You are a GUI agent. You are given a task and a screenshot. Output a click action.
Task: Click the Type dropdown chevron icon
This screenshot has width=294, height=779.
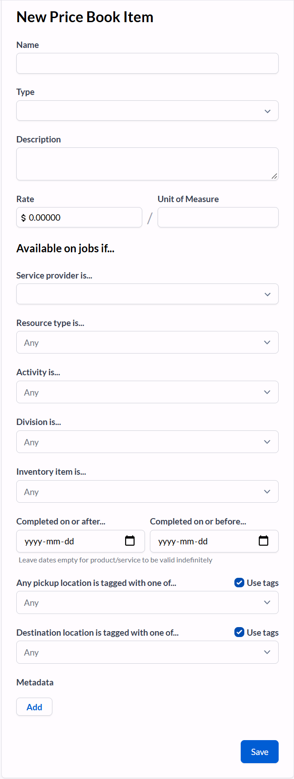[267, 111]
